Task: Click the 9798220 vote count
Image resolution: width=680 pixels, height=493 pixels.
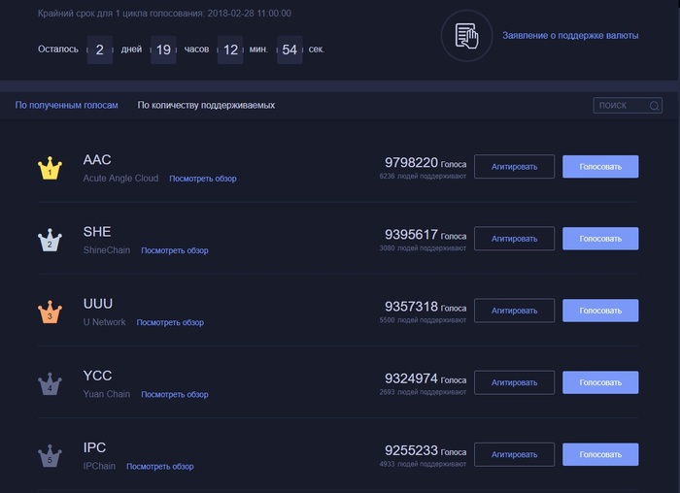Action: pos(411,162)
